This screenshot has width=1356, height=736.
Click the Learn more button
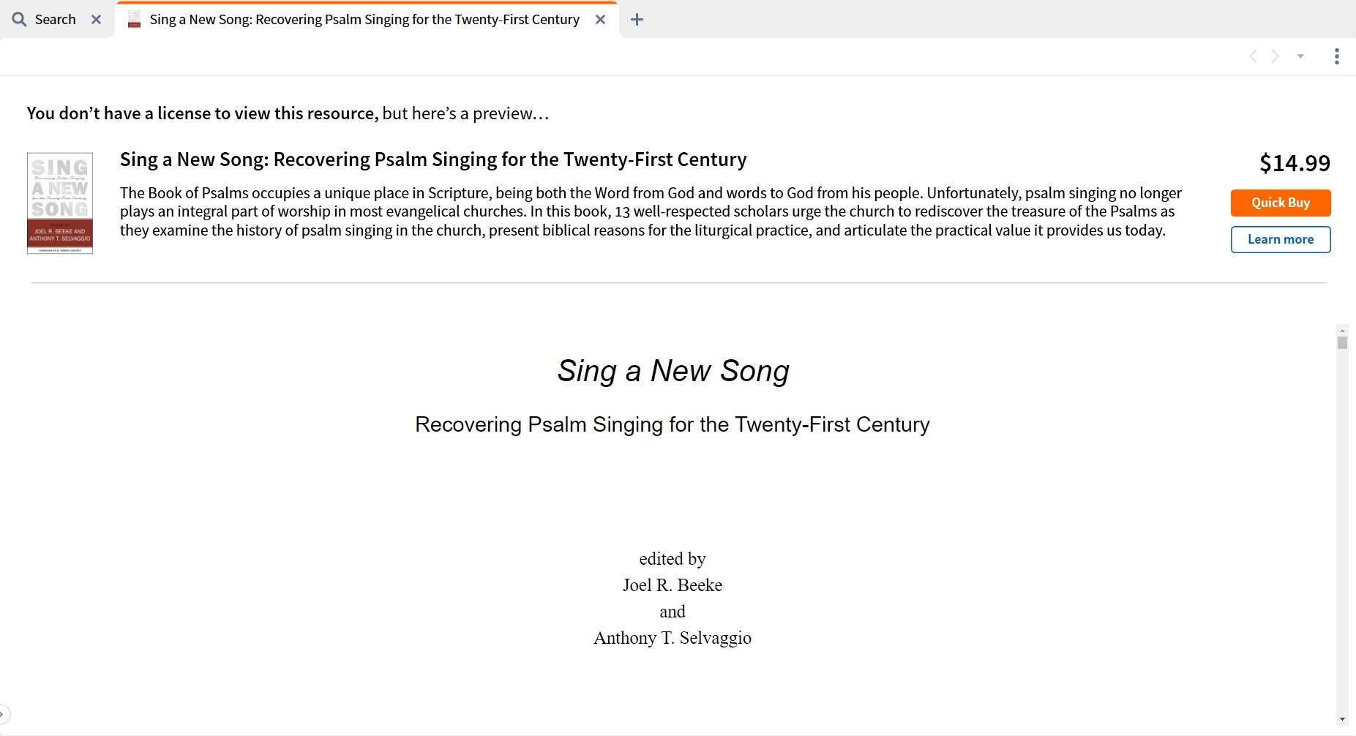[1281, 239]
